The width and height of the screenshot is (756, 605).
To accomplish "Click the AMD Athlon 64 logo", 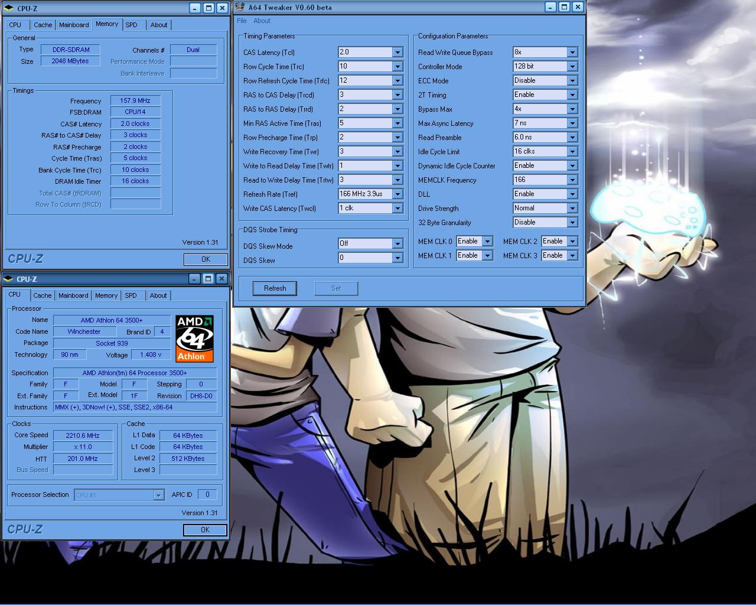I will [195, 339].
